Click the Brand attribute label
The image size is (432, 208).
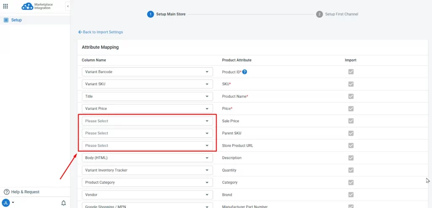(x=227, y=195)
